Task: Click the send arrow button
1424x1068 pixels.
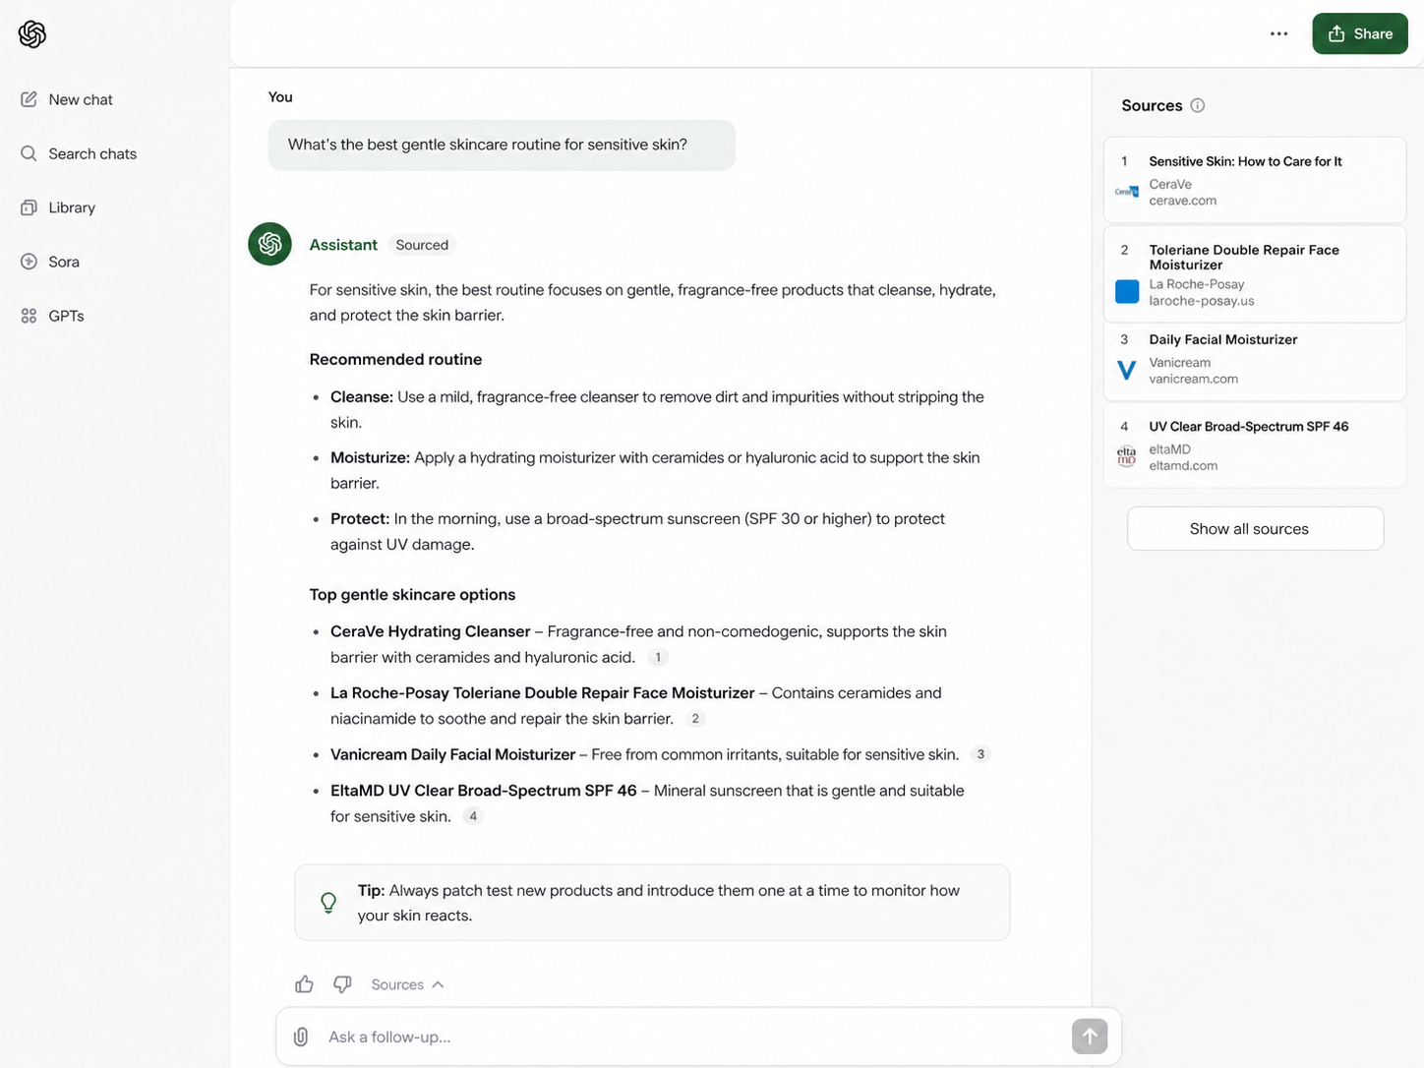Action: tap(1090, 1037)
